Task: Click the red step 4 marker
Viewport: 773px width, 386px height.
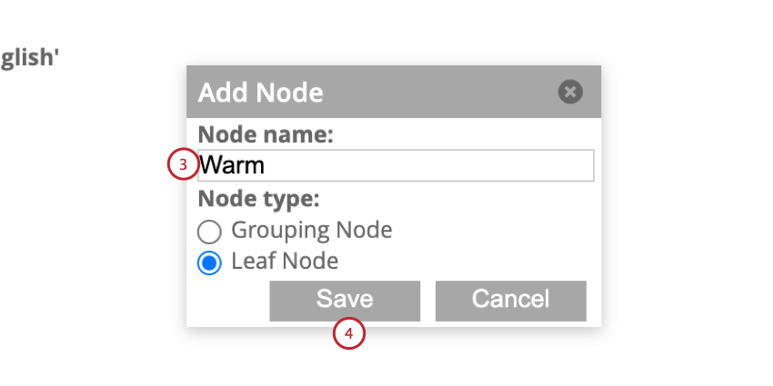Action: (349, 333)
